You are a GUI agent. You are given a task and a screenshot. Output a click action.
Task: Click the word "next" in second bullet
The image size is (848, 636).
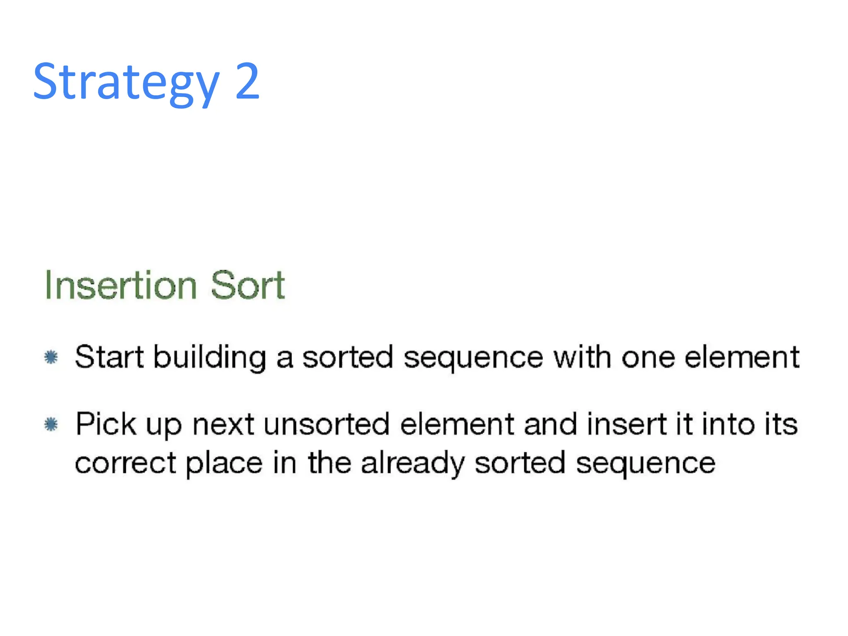pos(223,424)
